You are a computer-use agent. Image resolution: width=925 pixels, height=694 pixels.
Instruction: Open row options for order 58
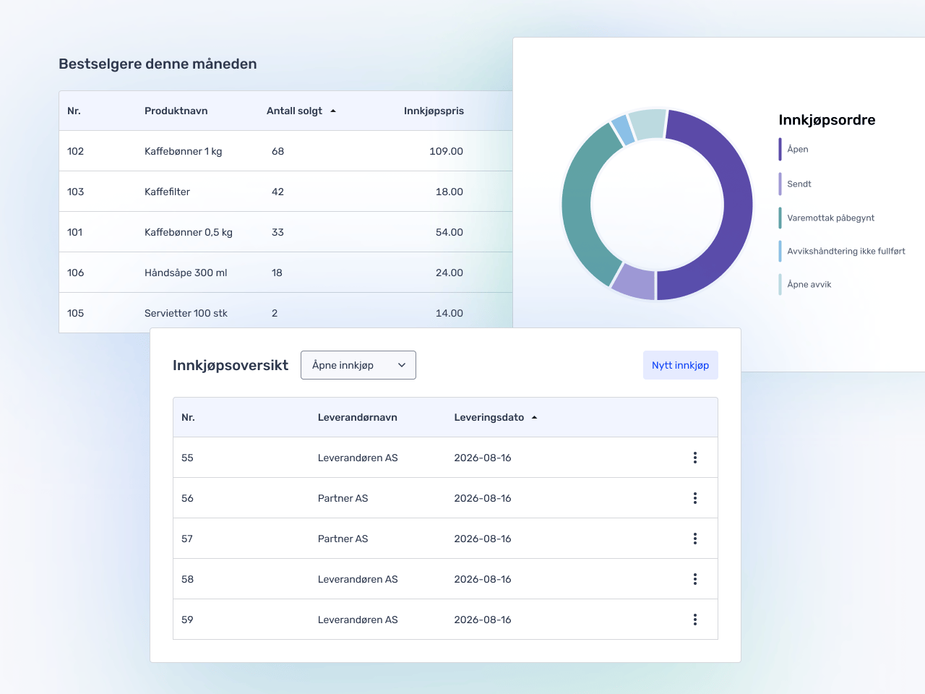[x=694, y=579]
